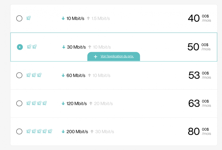The height and width of the screenshot is (150, 222).
Task: Click the upload arrow beside 1.5 Mbit/s
Action: click(88, 19)
